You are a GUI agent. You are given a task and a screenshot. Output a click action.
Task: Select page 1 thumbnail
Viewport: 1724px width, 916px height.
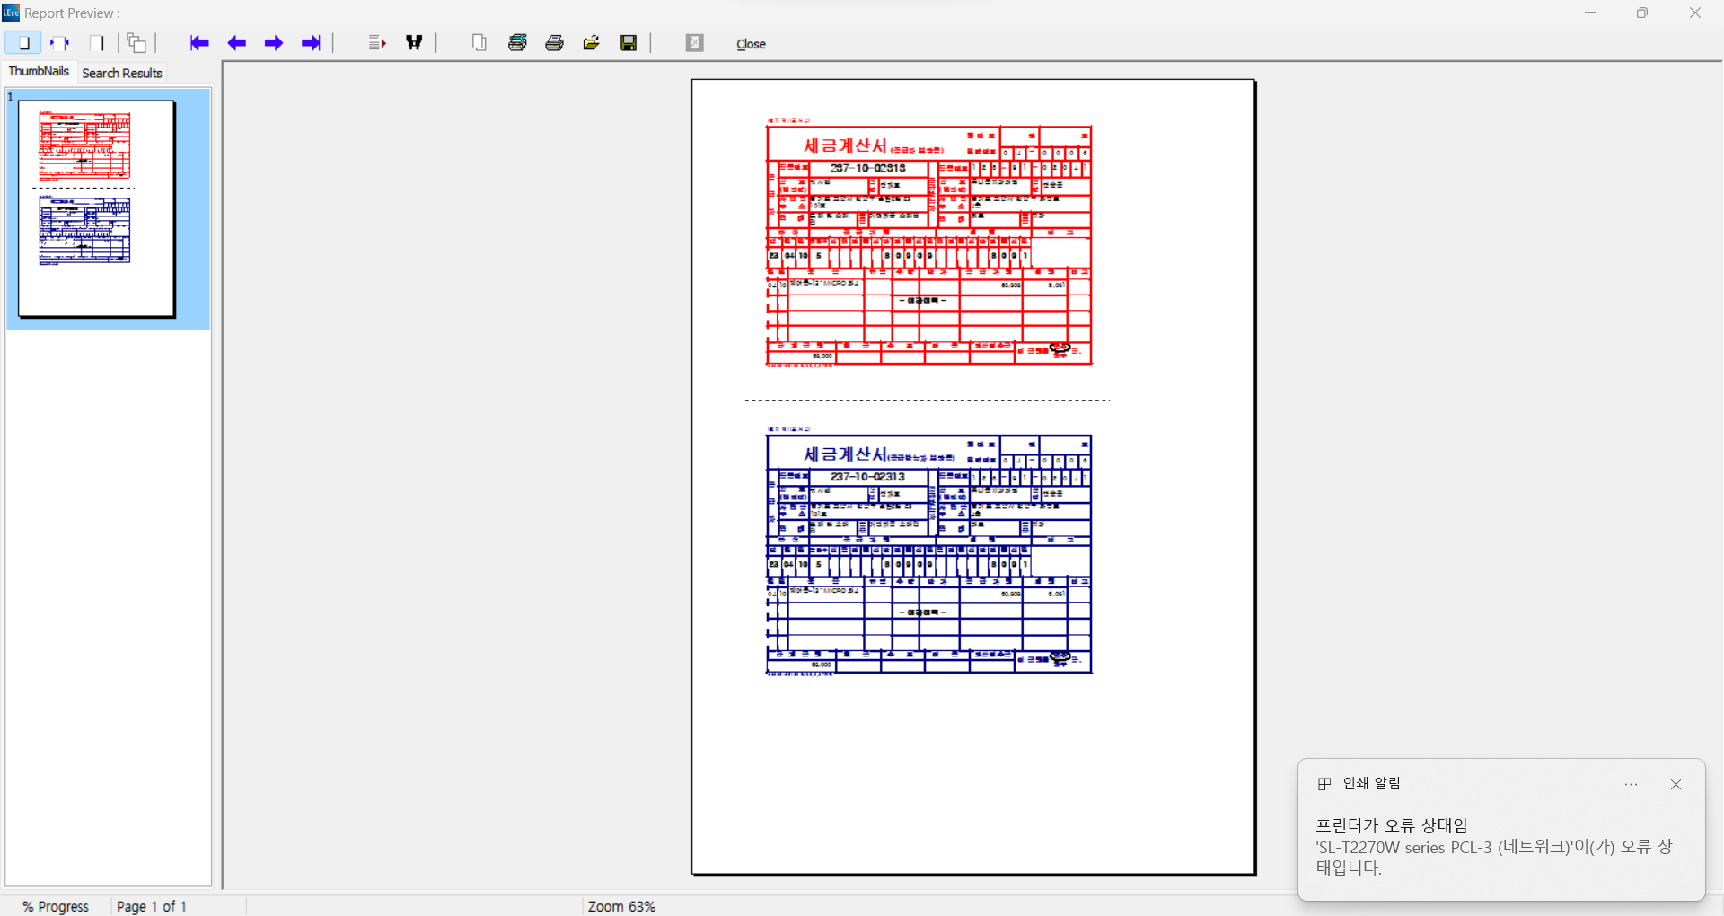(97, 208)
